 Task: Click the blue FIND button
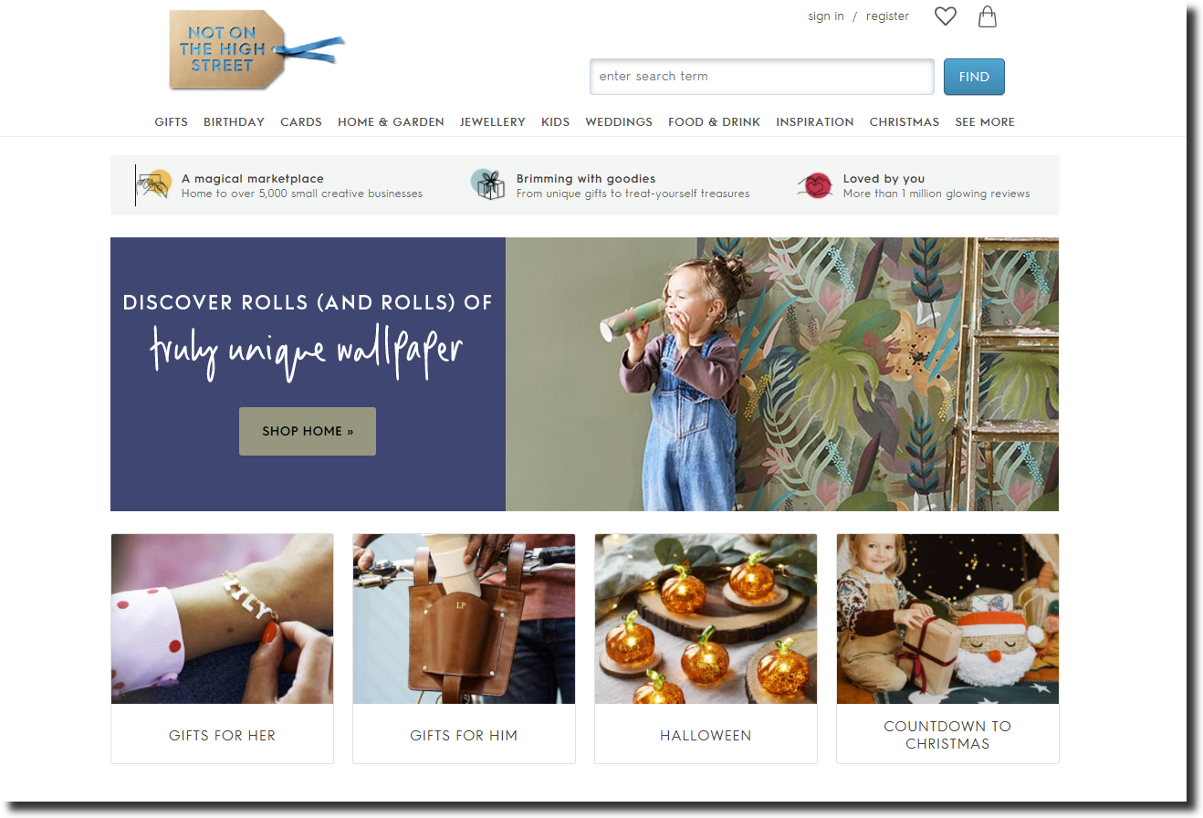click(974, 77)
